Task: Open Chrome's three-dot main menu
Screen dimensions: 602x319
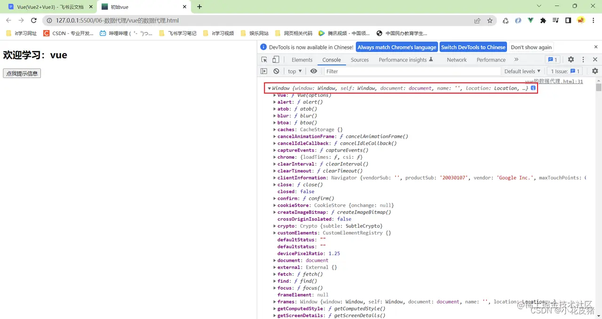Action: point(593,20)
